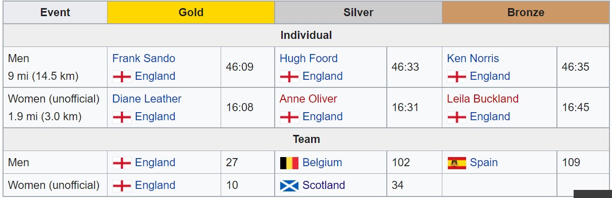Screen dimensions: 612x198
Task: Click the Spain flag icon
Action: (456, 163)
